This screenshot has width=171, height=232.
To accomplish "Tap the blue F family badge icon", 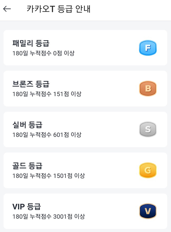I will point(148,48).
